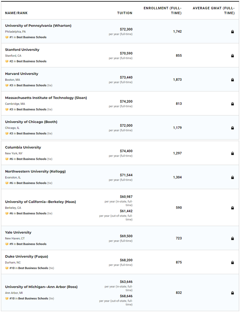Viewport: 240px width, 312px height.
Task: Click the lock icon in Kellogg's row
Action: point(232,178)
